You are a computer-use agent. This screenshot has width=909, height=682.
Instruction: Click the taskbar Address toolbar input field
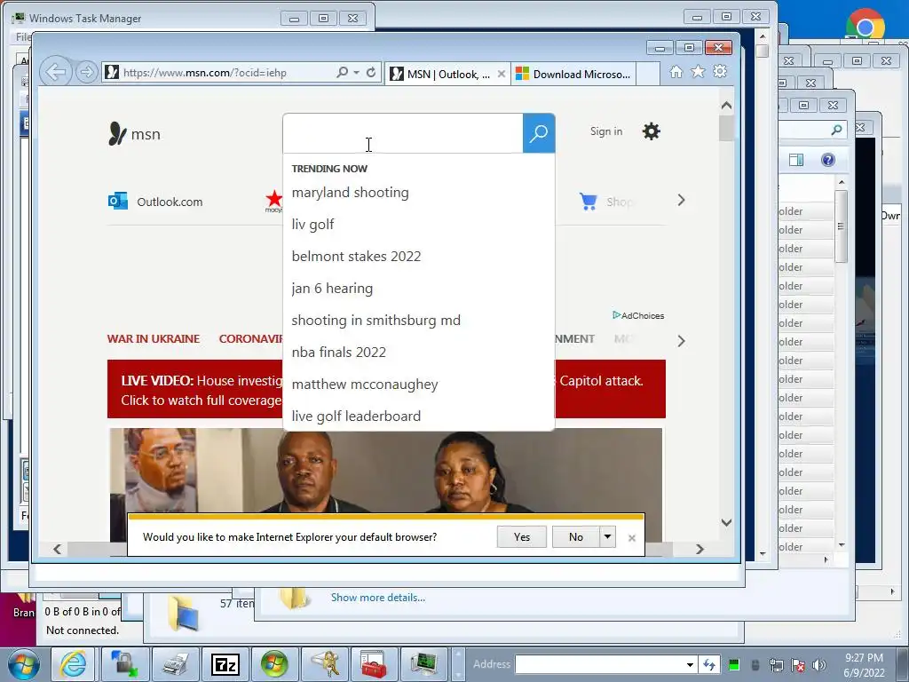pos(599,664)
